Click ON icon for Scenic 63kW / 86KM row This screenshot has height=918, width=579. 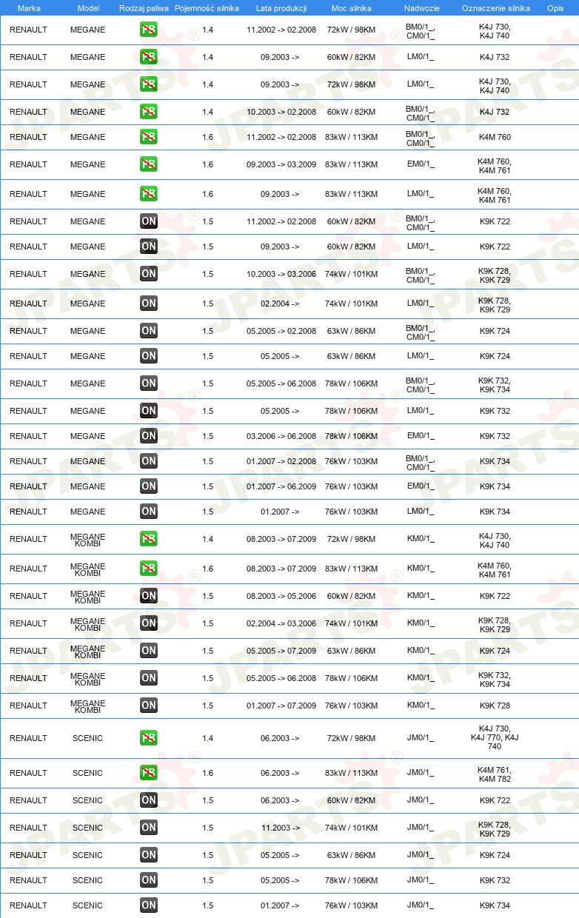coord(149,855)
